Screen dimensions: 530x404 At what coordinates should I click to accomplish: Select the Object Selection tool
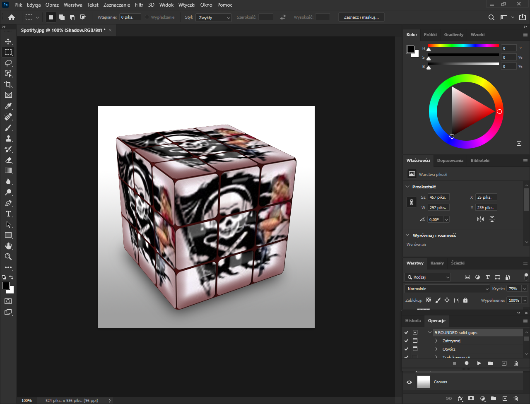pyautogui.click(x=8, y=74)
